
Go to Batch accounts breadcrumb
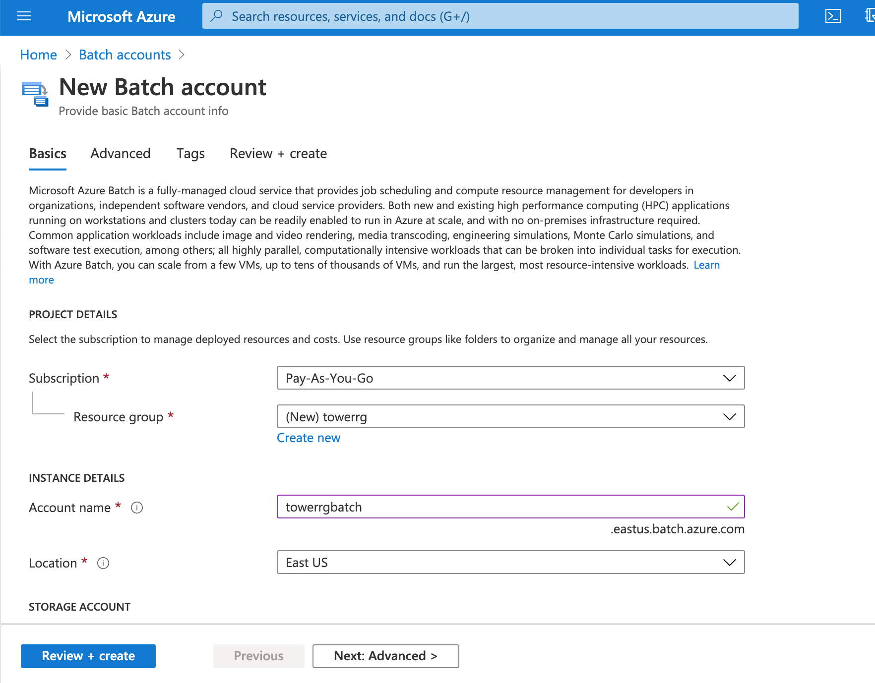click(125, 55)
